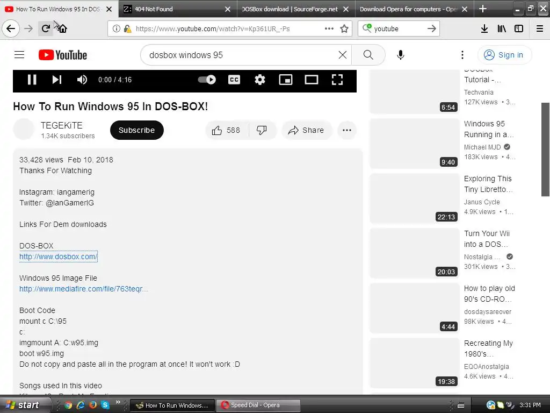Subscribe to the TEGEKiTE channel
Image resolution: width=550 pixels, height=413 pixels.
pos(137,130)
